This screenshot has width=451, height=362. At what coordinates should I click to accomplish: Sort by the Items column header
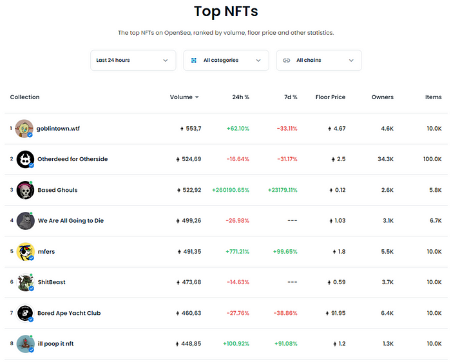click(433, 97)
